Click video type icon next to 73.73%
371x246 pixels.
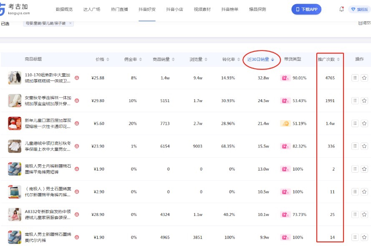click(x=285, y=214)
